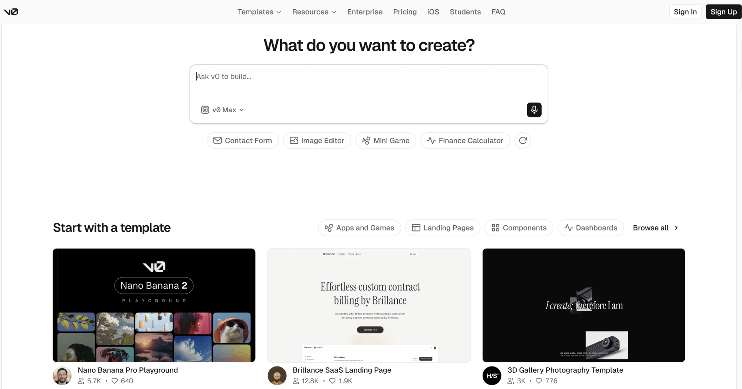Filter templates by Apps and Games
This screenshot has height=389, width=742.
tap(359, 228)
